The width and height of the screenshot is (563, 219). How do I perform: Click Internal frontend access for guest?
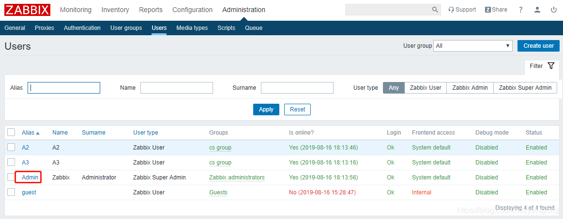(x=422, y=192)
